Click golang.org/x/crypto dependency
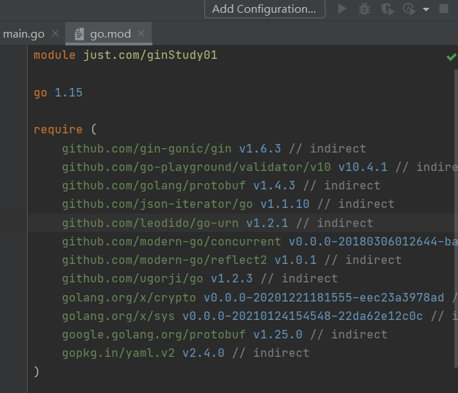Image resolution: width=458 pixels, height=393 pixels. tap(129, 298)
